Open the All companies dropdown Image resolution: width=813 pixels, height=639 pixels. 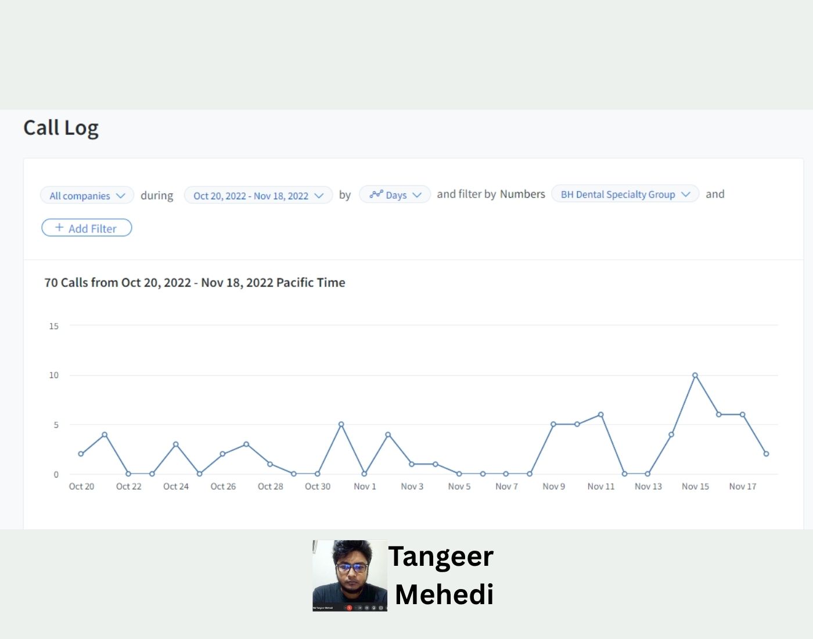pyautogui.click(x=87, y=196)
